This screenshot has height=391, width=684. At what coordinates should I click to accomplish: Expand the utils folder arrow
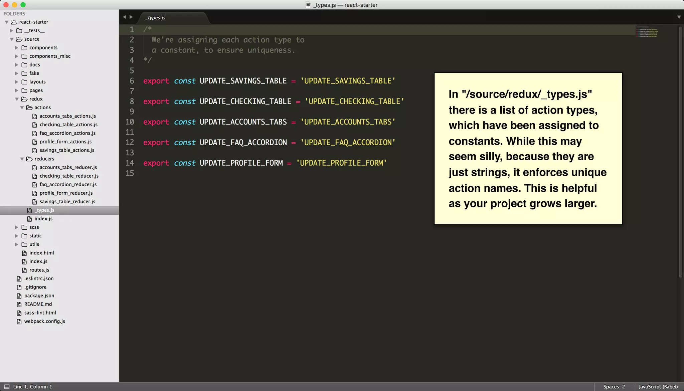(16, 244)
